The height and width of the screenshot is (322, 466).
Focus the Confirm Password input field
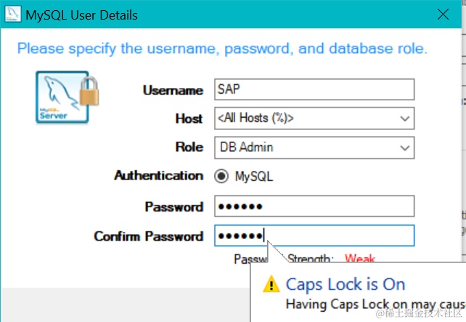(314, 236)
